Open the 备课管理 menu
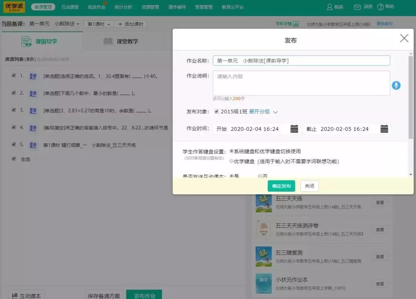 (x=43, y=7)
